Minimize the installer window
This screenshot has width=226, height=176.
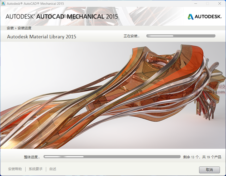coord(195,4)
